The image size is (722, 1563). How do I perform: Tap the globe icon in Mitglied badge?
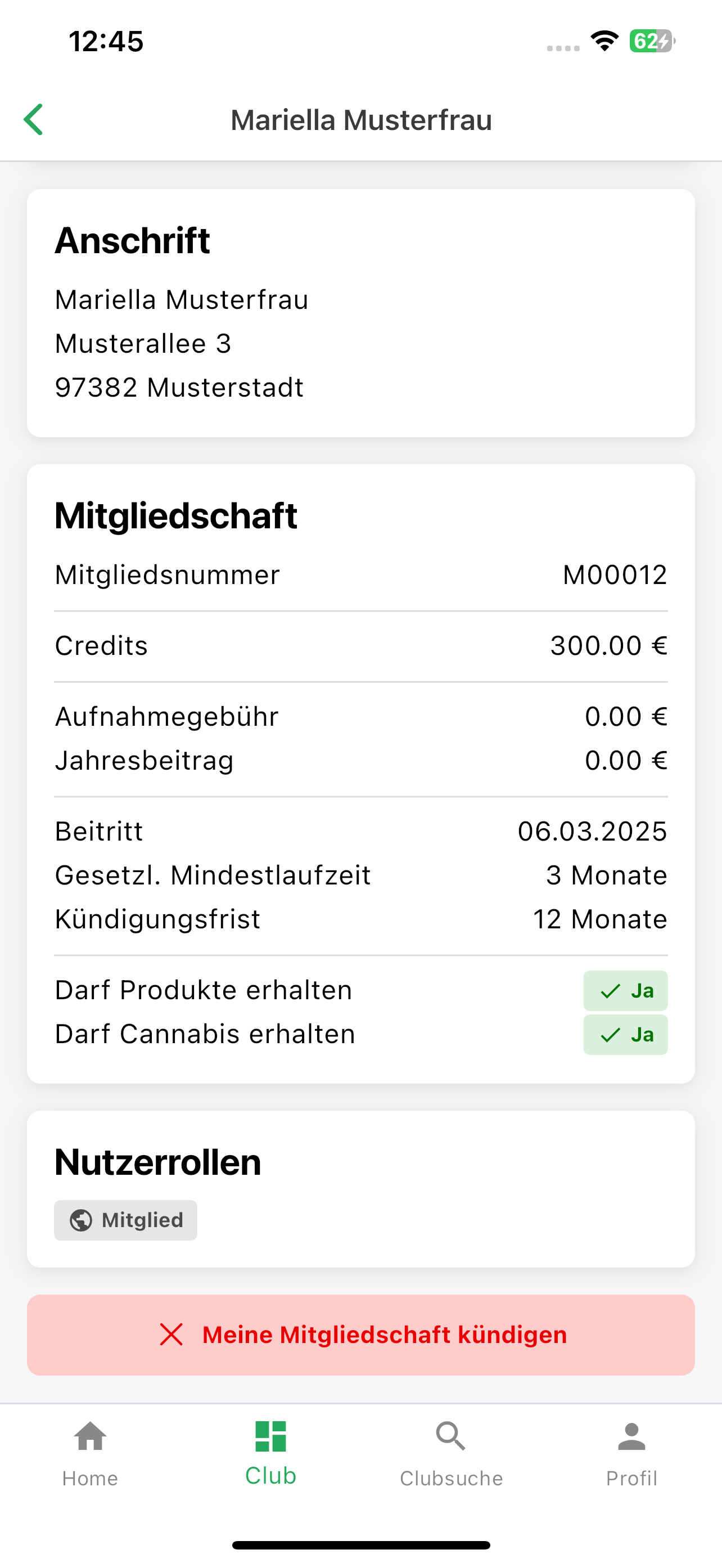(x=80, y=1220)
